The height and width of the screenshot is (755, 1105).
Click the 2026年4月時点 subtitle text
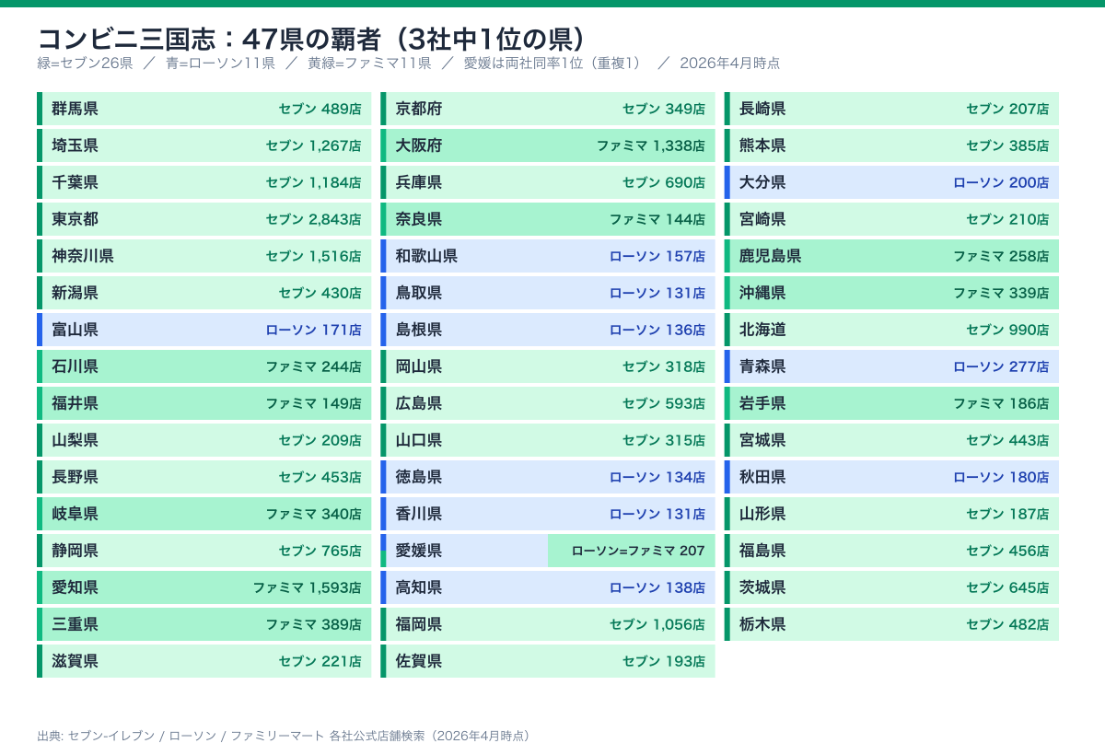pyautogui.click(x=730, y=64)
